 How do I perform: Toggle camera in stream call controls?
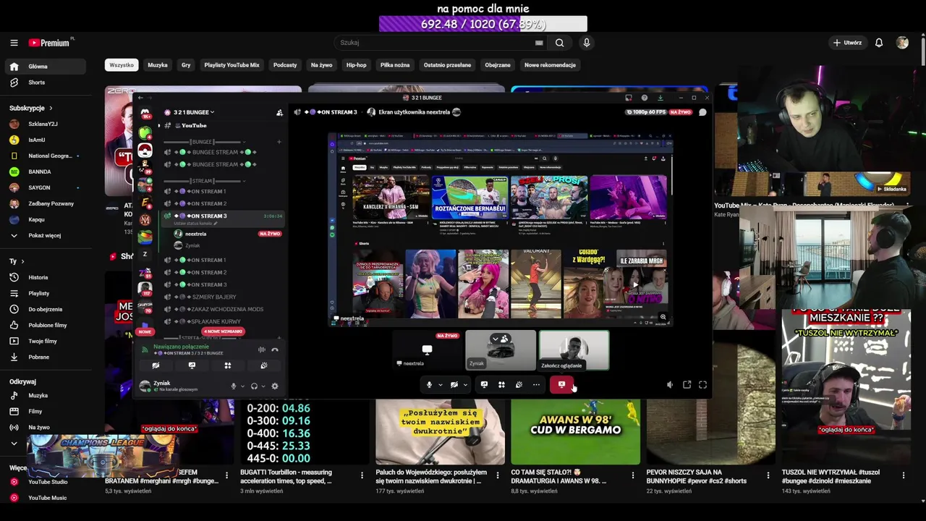tap(454, 385)
